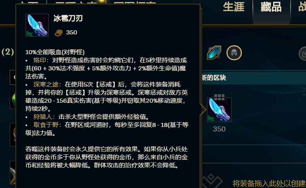
Task: Click the search box at the left edge
Action: tap(13, 77)
